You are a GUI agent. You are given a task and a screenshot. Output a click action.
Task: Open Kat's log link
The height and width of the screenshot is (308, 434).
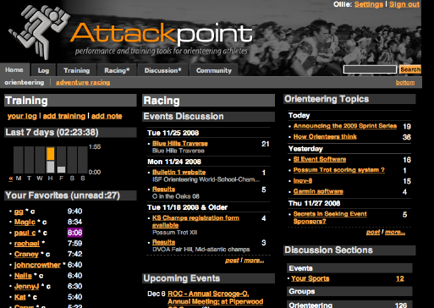click(x=20, y=297)
